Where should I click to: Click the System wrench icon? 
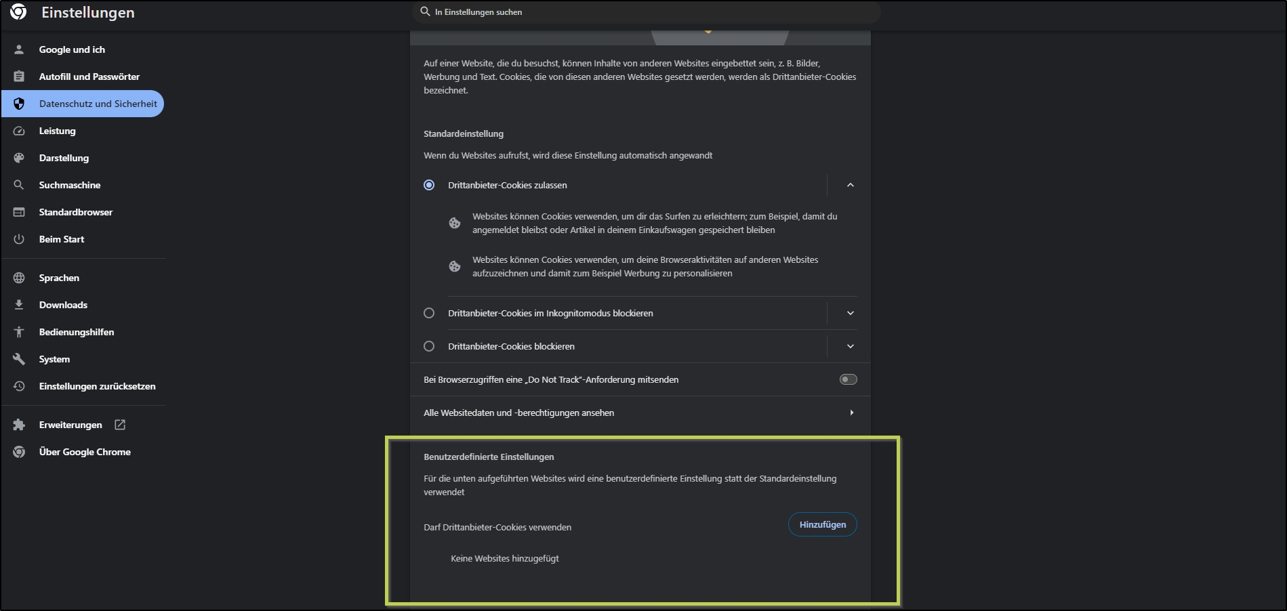click(19, 359)
